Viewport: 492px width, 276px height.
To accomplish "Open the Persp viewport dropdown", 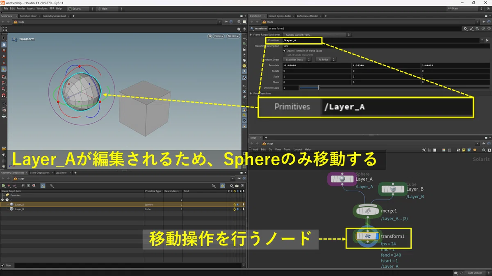I will pyautogui.click(x=219, y=36).
